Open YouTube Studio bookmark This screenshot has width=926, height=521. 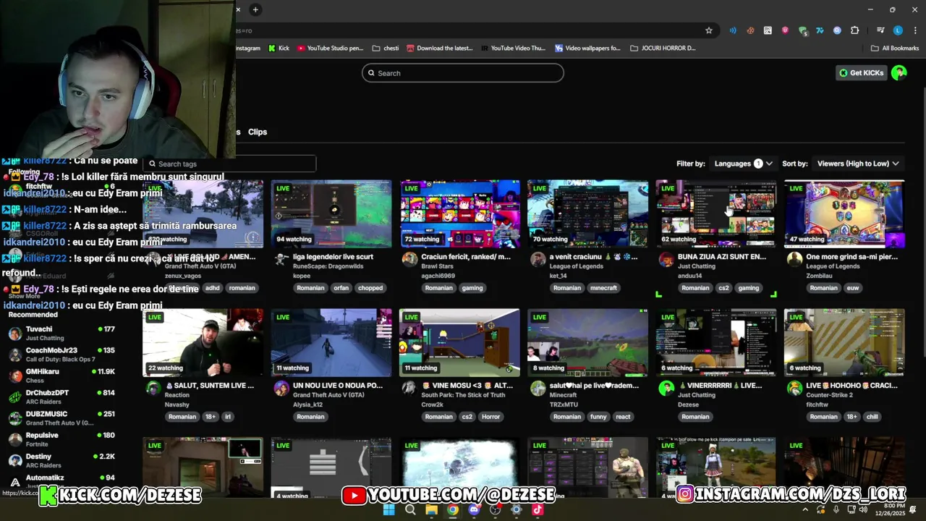(330, 48)
